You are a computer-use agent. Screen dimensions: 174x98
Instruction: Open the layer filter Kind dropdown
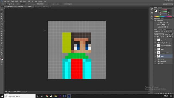pyautogui.click(x=157, y=32)
